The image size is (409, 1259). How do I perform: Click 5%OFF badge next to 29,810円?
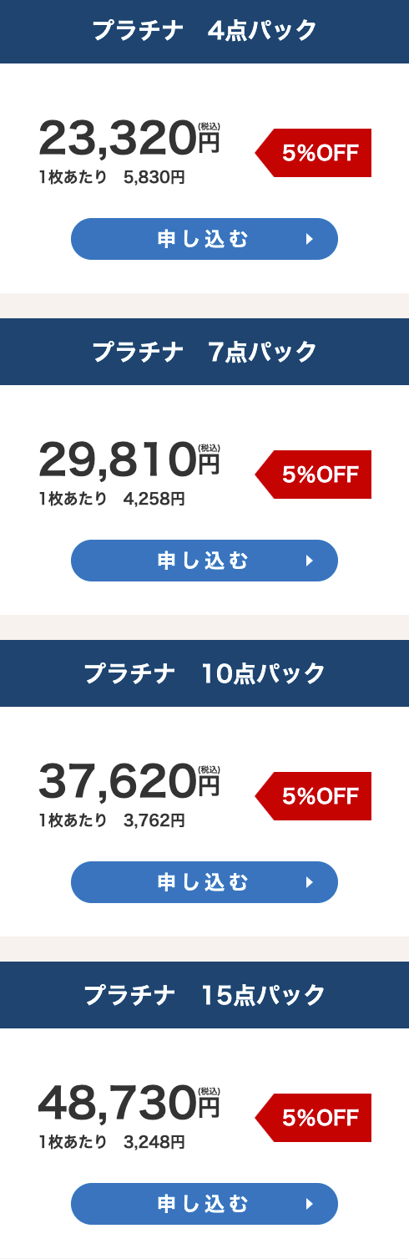pos(313,475)
